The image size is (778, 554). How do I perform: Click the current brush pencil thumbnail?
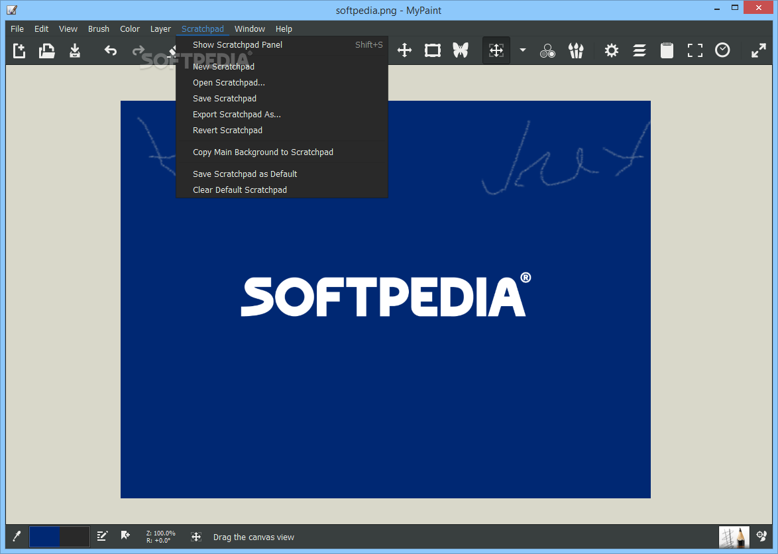point(734,537)
